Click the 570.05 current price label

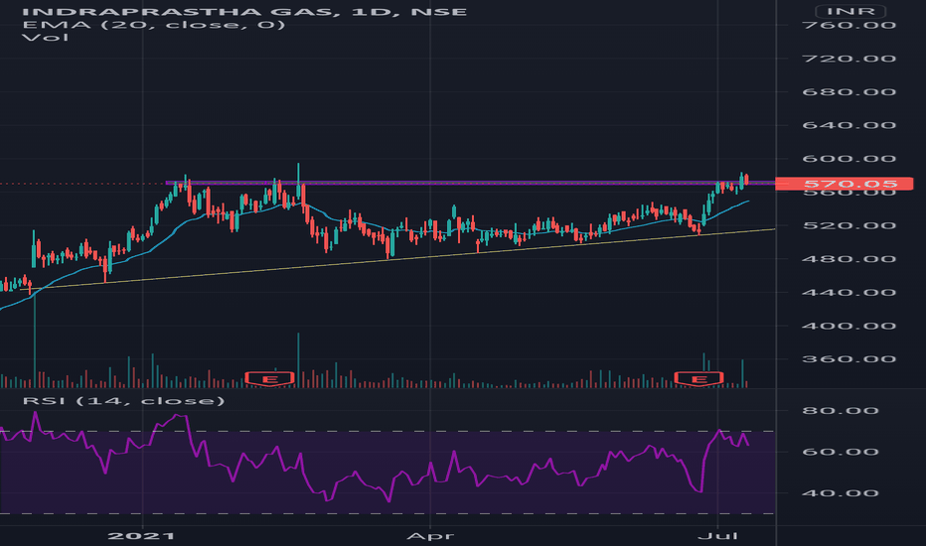[x=844, y=185]
